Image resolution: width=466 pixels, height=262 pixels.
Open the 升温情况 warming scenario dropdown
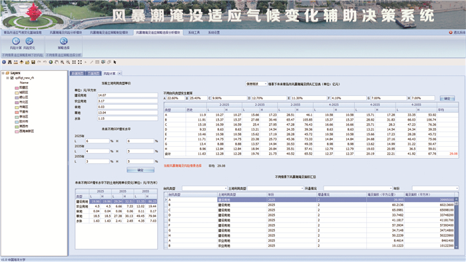(x=358, y=188)
